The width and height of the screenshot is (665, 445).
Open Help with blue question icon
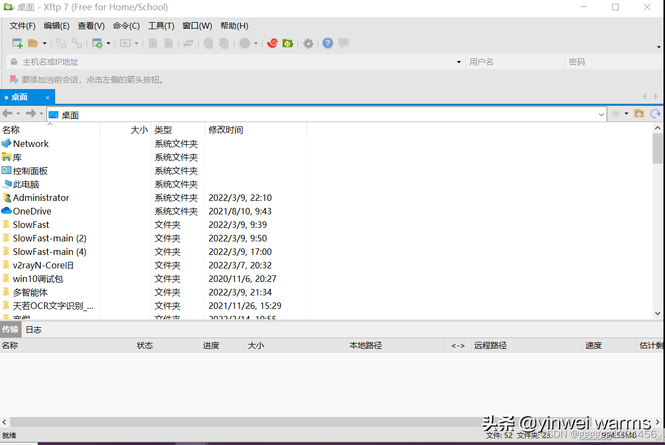pos(328,43)
